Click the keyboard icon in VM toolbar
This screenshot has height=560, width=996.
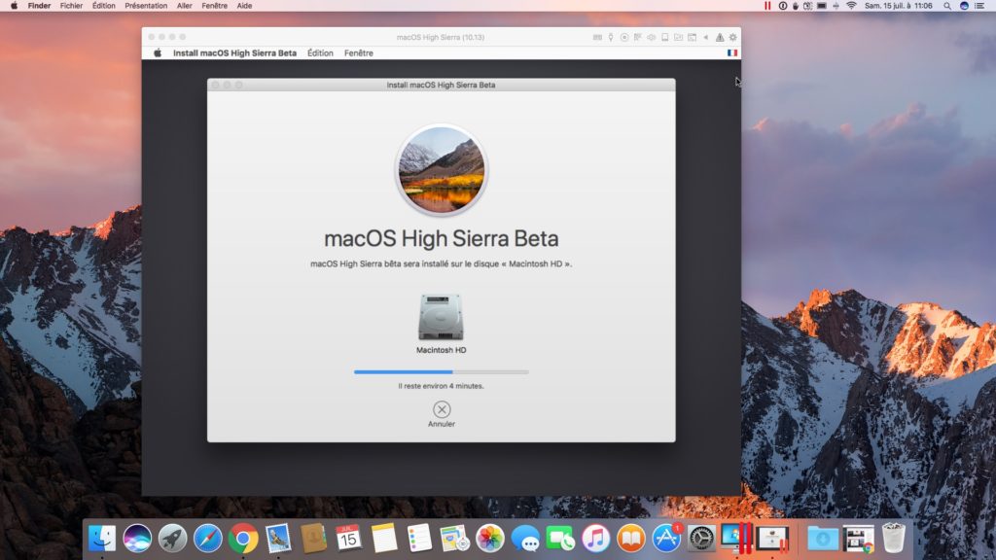coord(597,38)
